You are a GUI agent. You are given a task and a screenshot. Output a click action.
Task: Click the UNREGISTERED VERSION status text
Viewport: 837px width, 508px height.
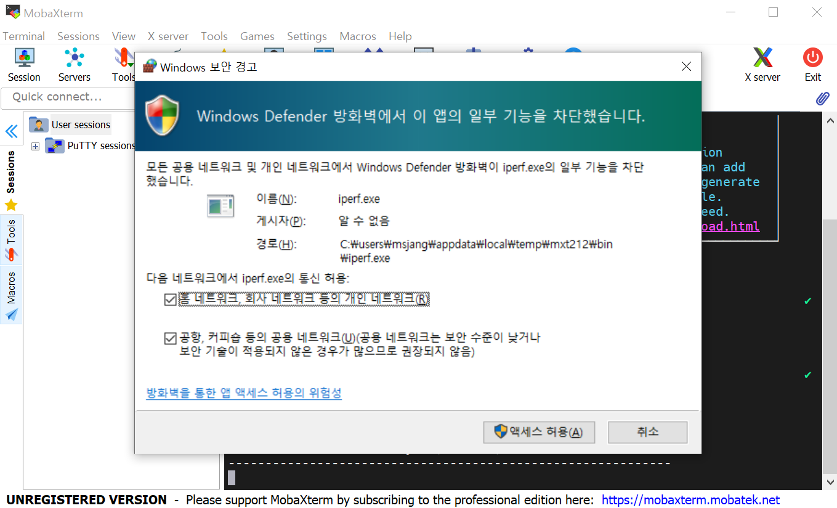tap(86, 500)
